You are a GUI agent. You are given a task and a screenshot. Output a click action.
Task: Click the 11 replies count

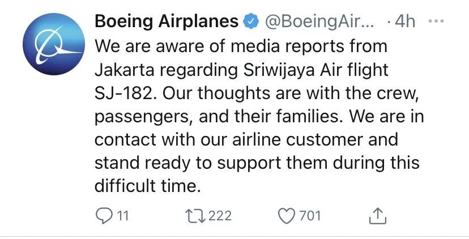coord(122,216)
